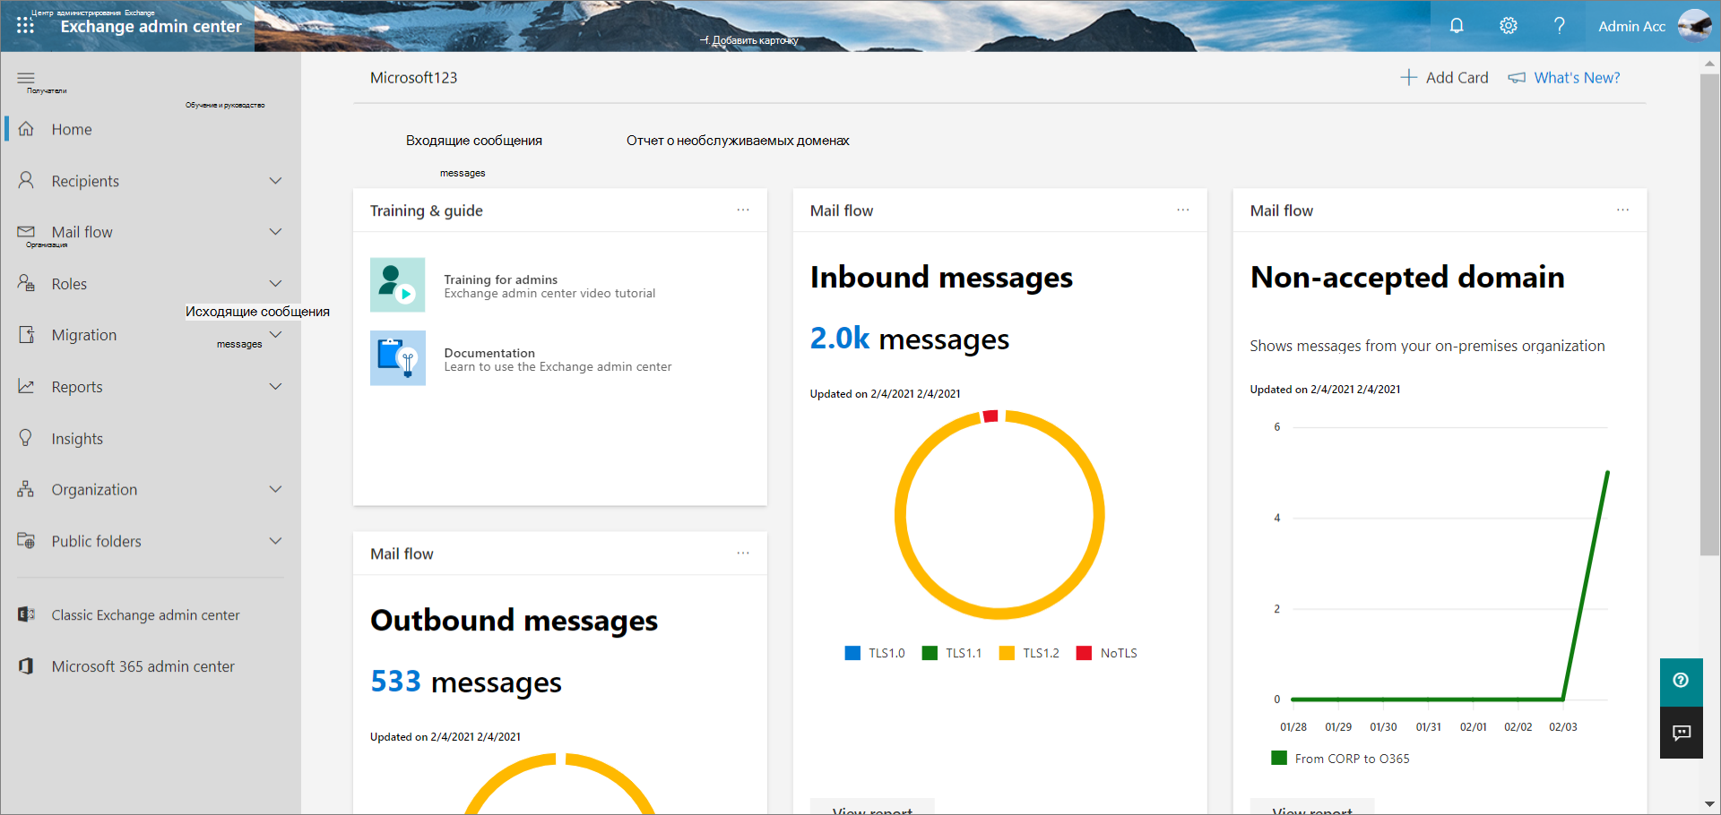
Task: Click the plus icon beside Add Card
Action: pos(1409,78)
